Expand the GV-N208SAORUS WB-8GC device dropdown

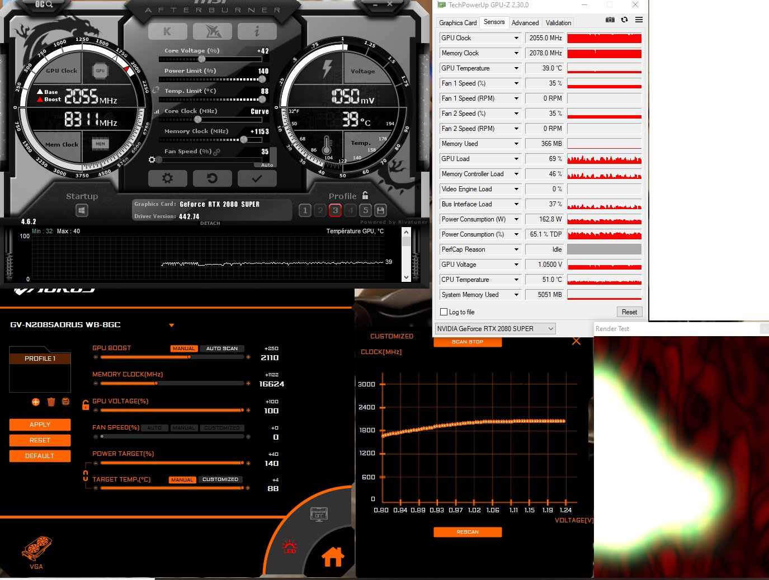click(172, 325)
